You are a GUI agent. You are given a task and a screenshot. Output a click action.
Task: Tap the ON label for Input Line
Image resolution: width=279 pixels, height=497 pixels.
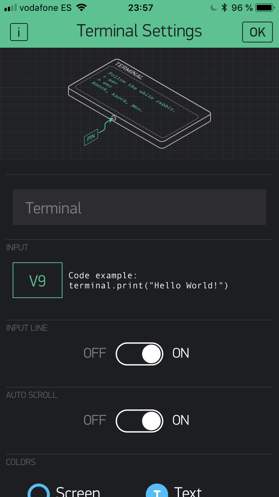181,353
